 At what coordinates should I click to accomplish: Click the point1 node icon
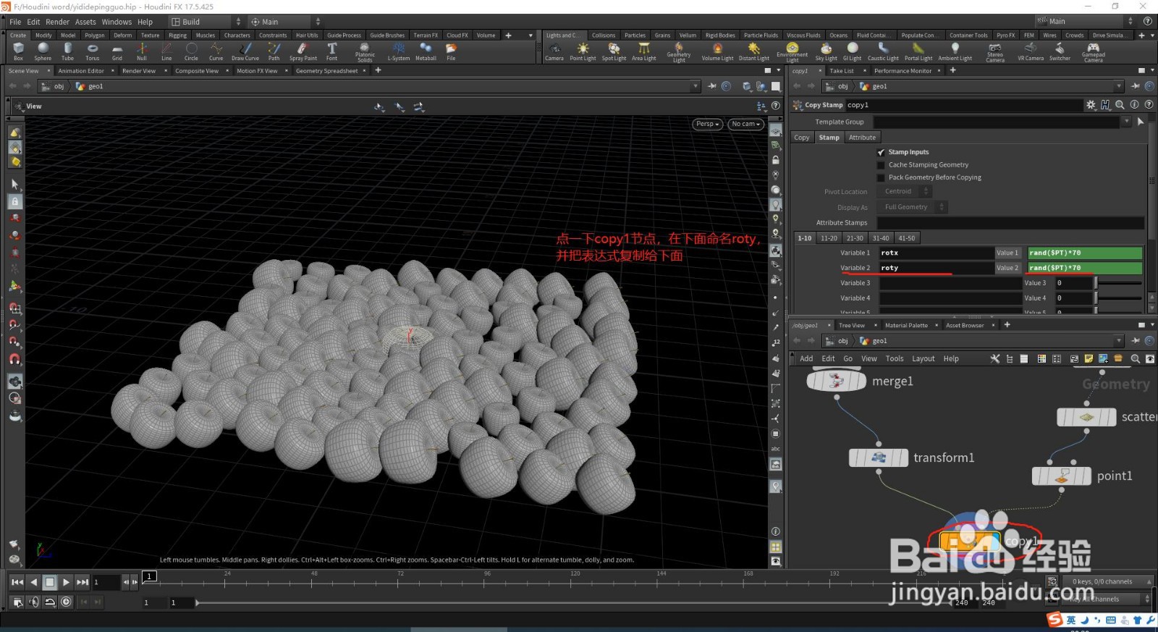[x=1062, y=476]
